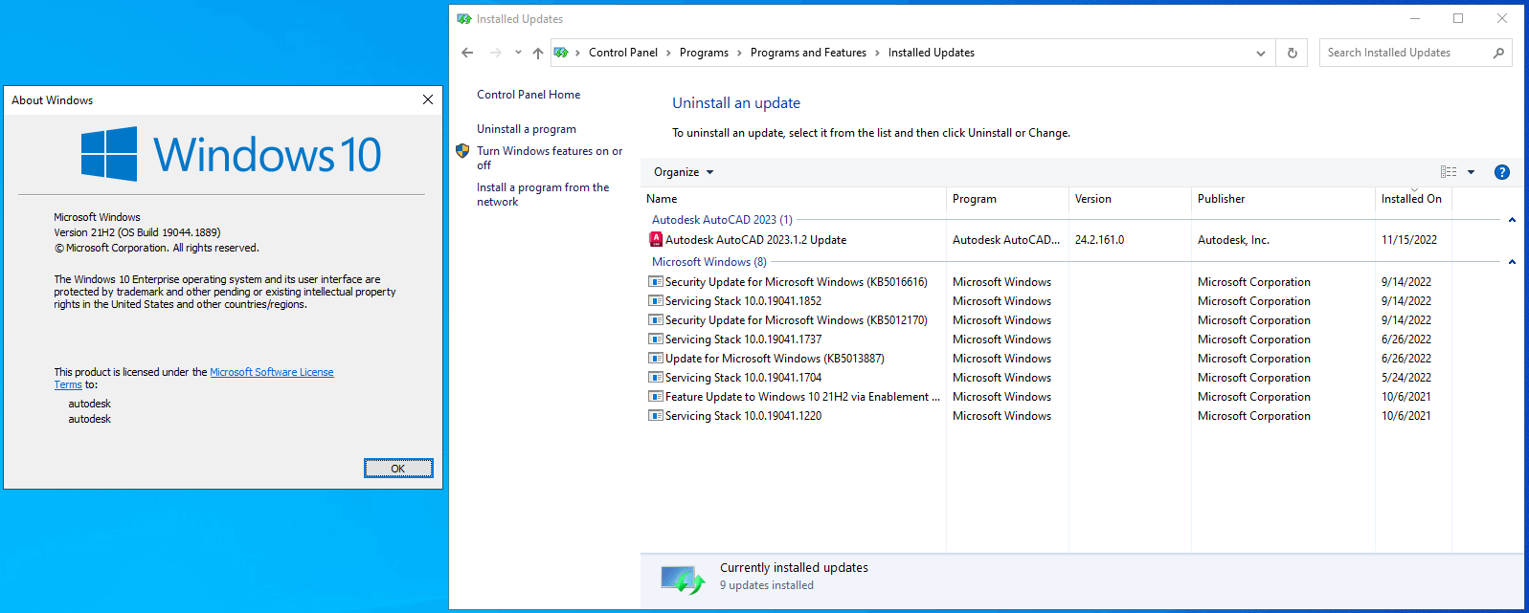Click the Forward navigation arrow
Image resolution: width=1529 pixels, height=613 pixels.
point(495,53)
